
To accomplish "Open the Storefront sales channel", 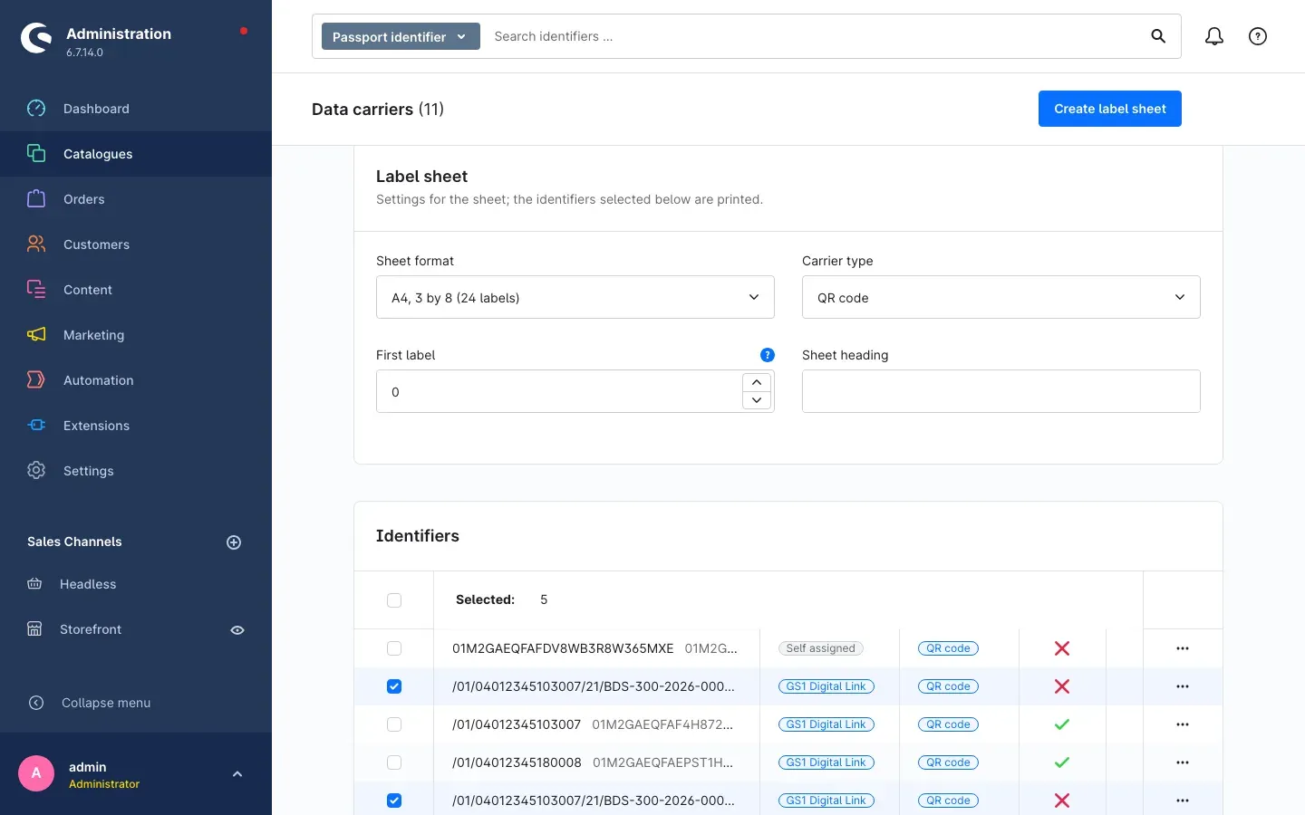I will pos(91,629).
